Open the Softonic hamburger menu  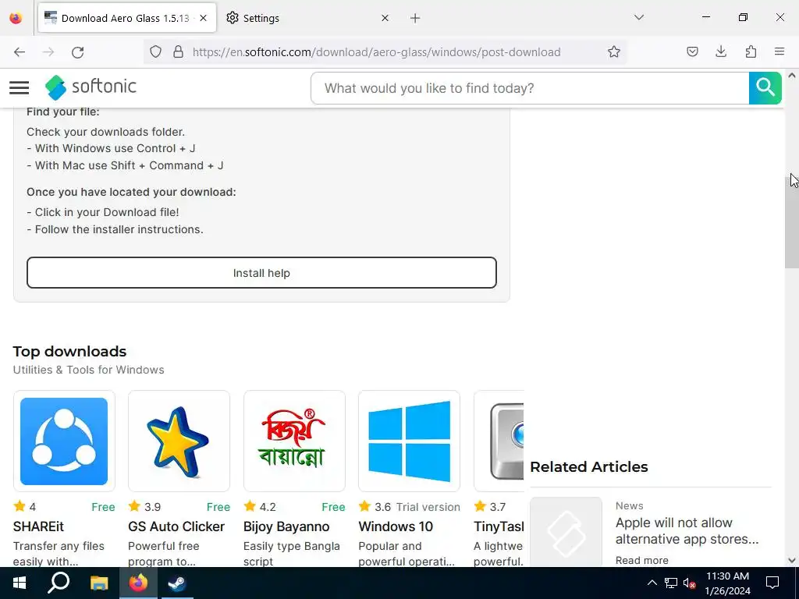coord(20,87)
